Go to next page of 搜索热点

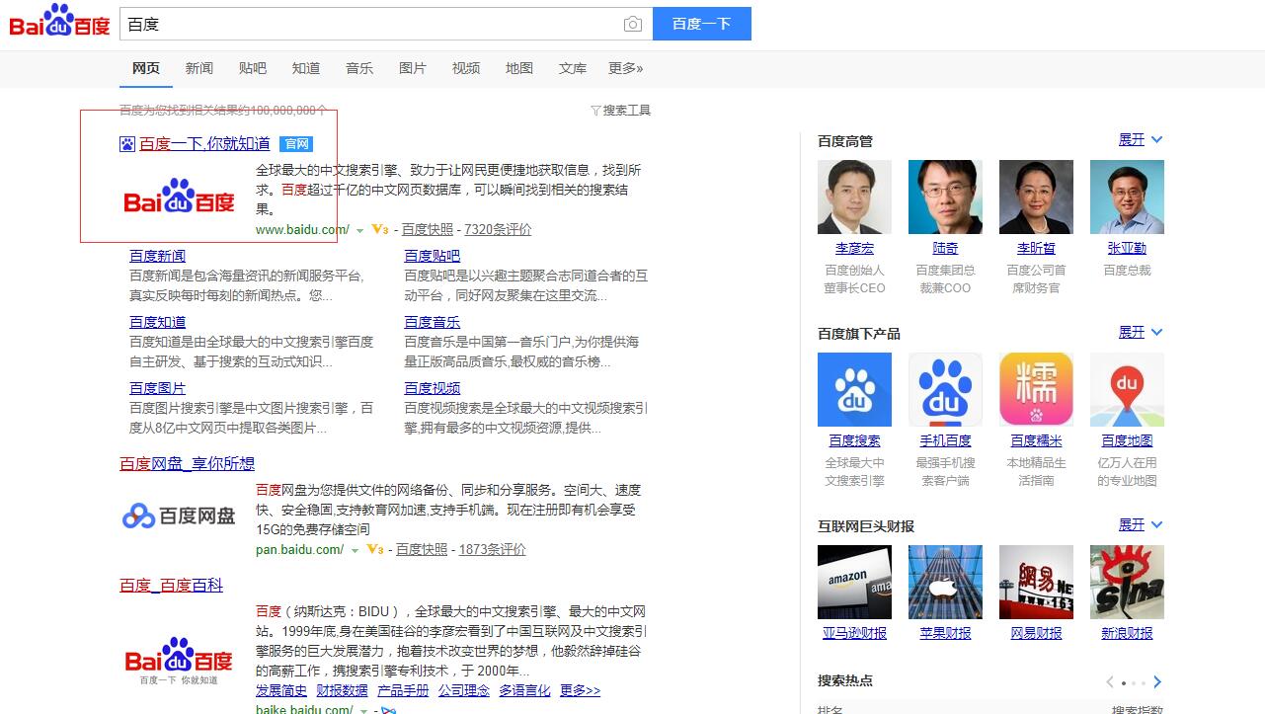coord(1157,681)
